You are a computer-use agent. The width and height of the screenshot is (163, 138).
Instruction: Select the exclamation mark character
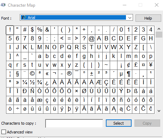[x=10, y=30]
